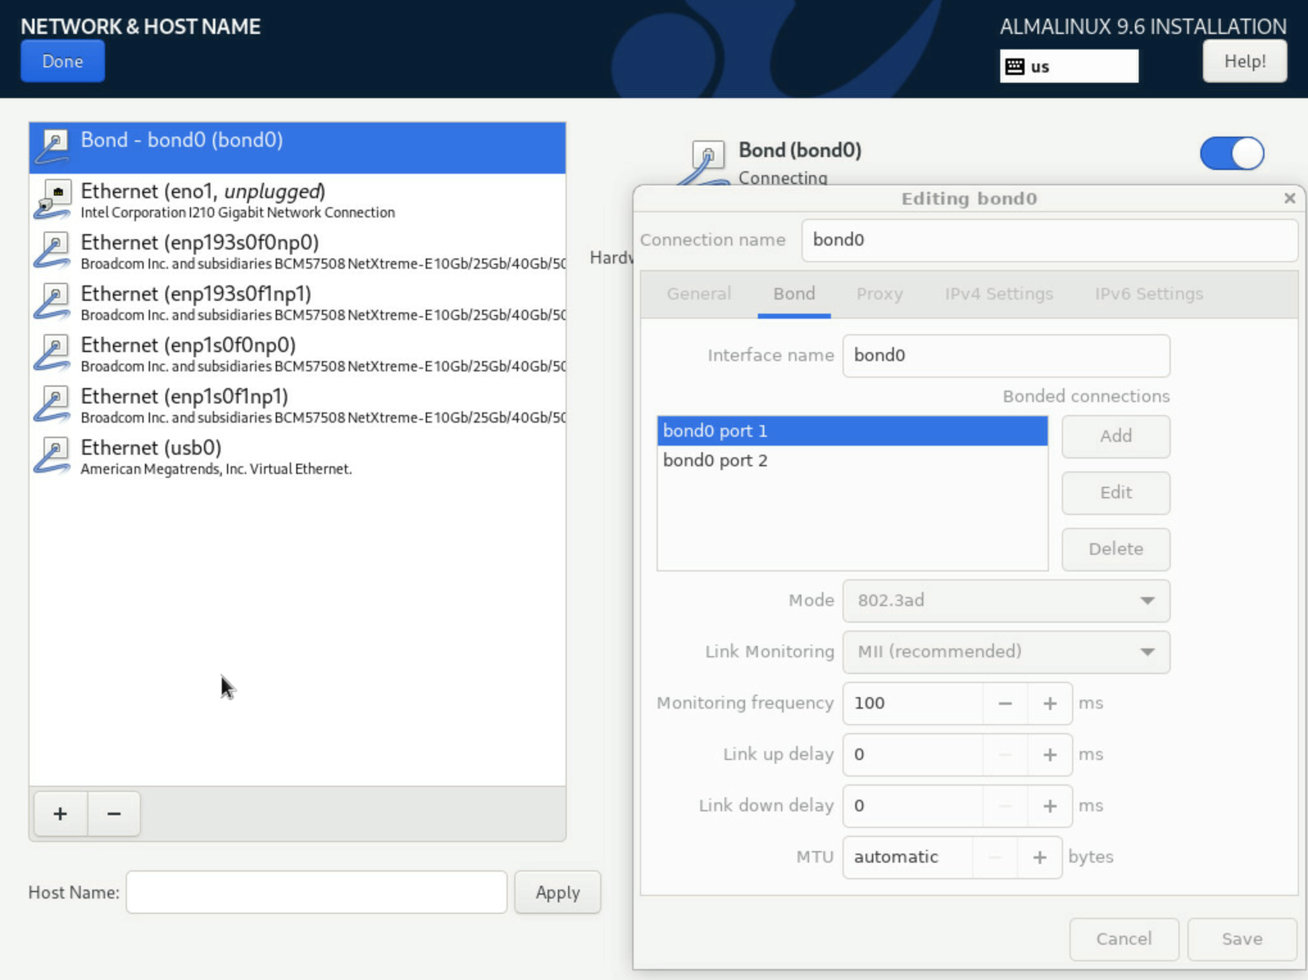This screenshot has height=980, width=1308.
Task: Click the Interface name field
Action: [1006, 355]
